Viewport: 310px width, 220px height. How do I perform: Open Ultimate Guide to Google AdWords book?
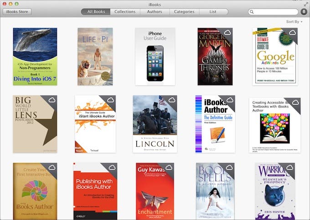275,57
